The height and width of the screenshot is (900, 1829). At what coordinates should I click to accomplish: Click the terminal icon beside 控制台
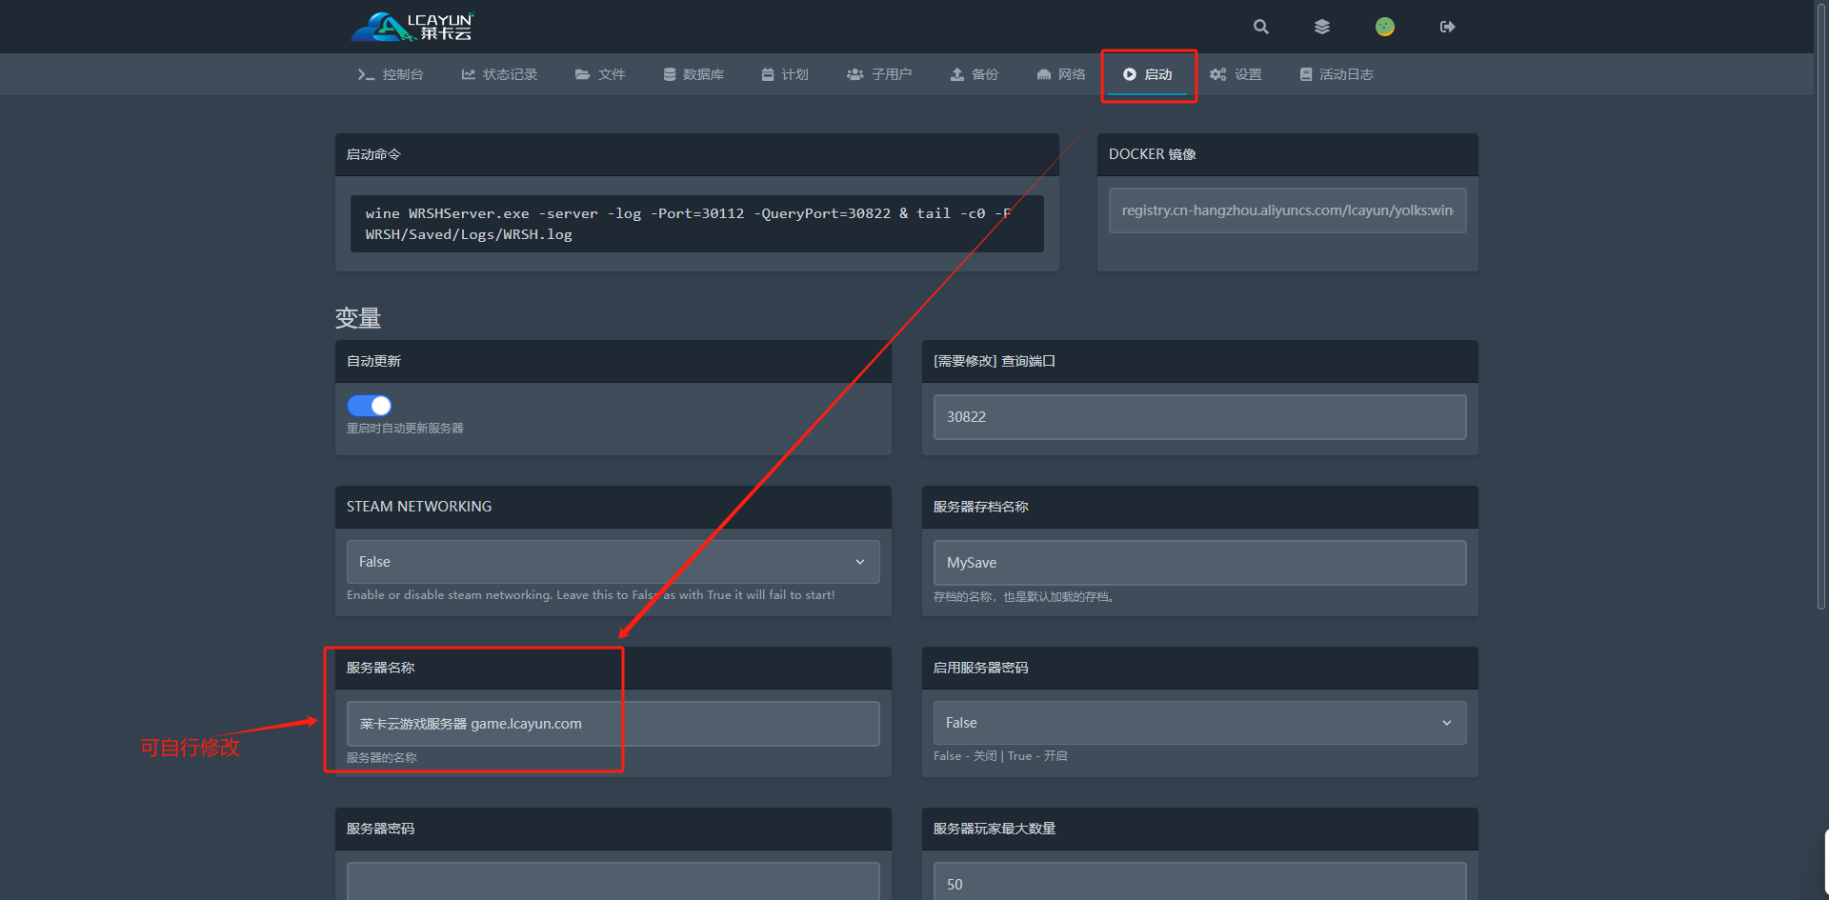[x=366, y=74]
